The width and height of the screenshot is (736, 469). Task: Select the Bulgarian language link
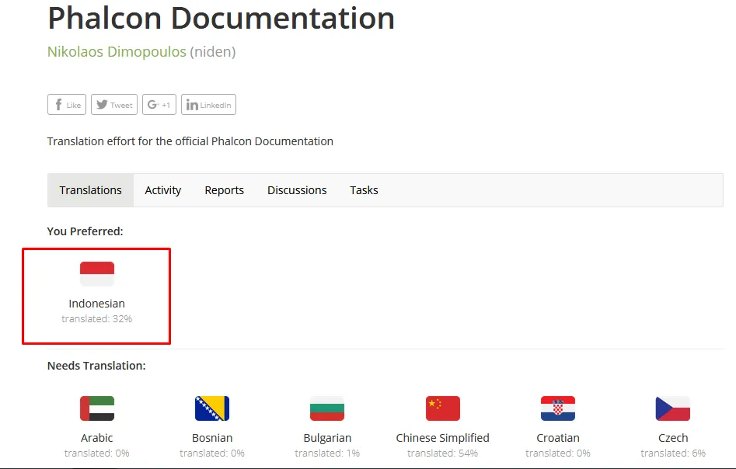click(327, 438)
